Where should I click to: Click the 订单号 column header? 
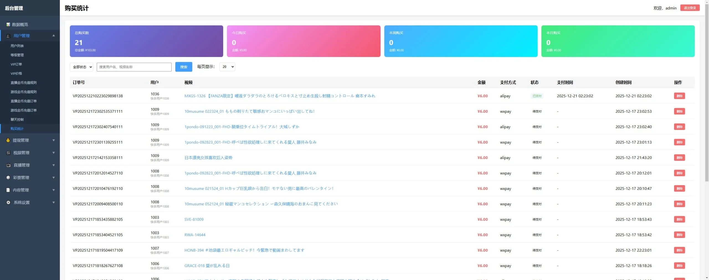click(79, 82)
